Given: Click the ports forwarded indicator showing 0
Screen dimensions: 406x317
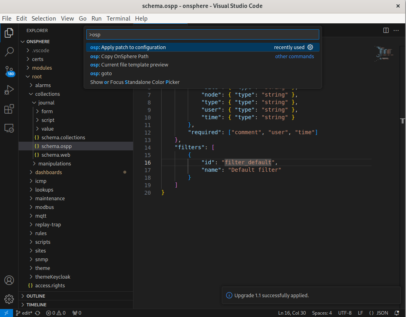Looking at the screenshot, I should (77, 313).
